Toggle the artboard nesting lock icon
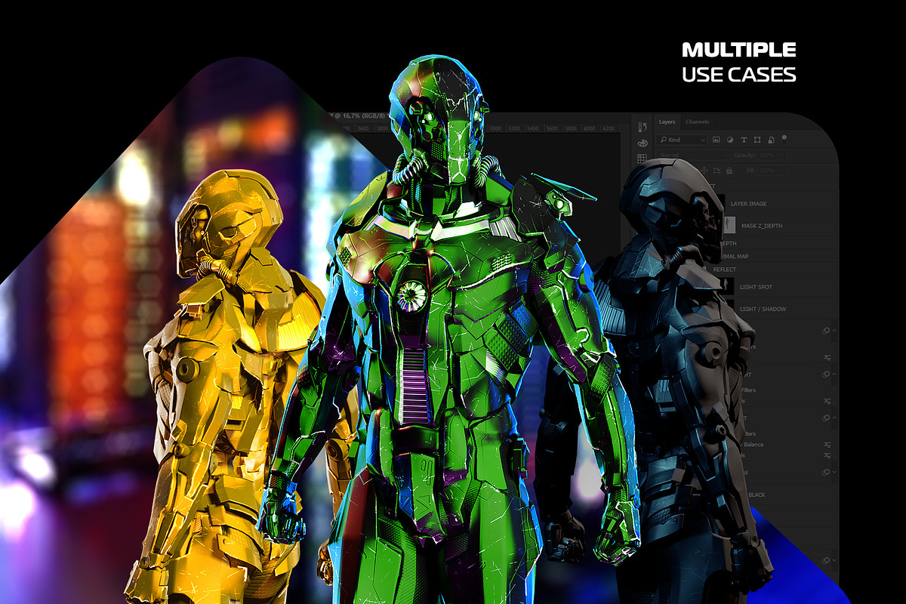 [716, 171]
